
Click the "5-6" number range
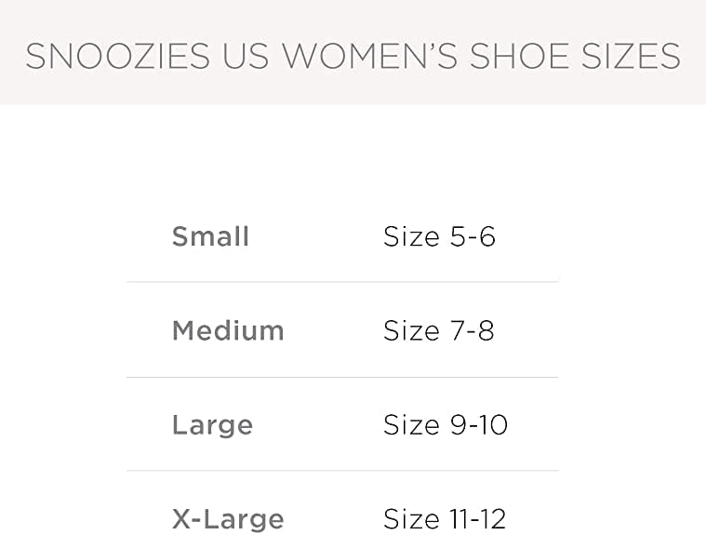(473, 236)
